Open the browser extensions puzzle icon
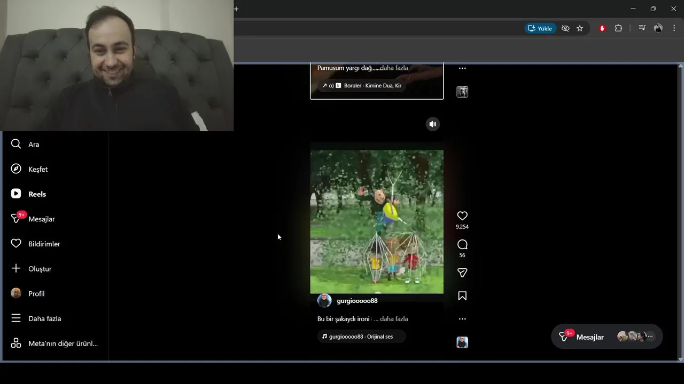The width and height of the screenshot is (684, 384). [618, 28]
